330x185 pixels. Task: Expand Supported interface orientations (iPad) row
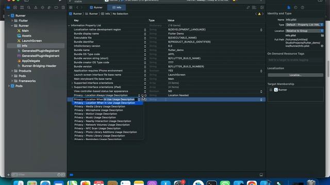[x=72, y=87]
